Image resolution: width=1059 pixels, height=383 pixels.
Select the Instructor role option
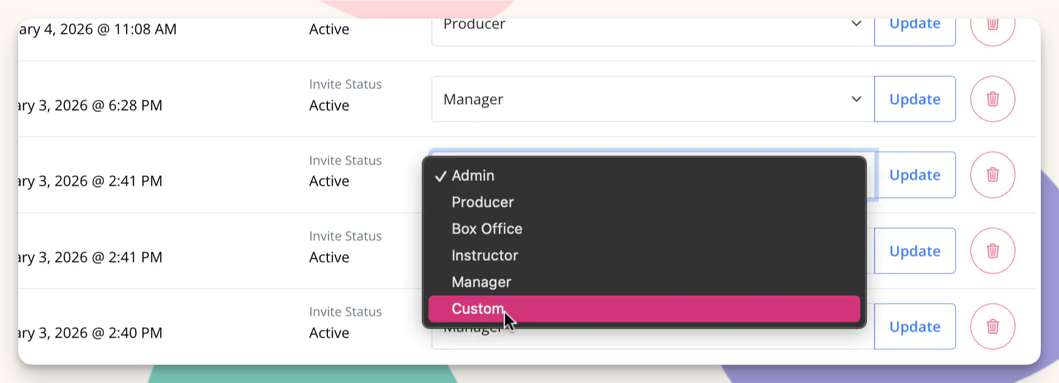[x=484, y=255]
